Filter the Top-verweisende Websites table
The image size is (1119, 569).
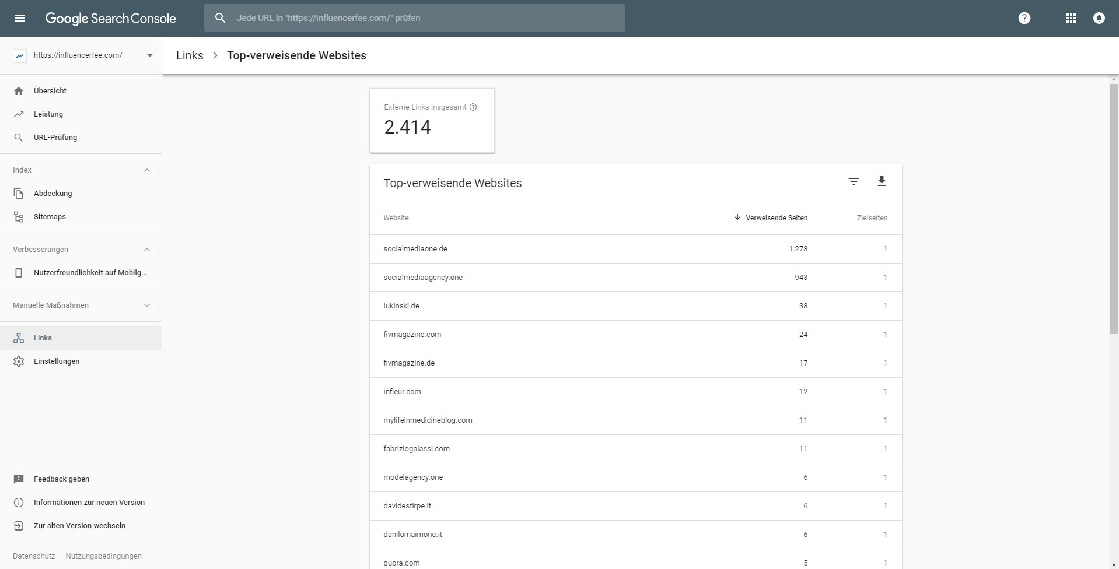(854, 181)
